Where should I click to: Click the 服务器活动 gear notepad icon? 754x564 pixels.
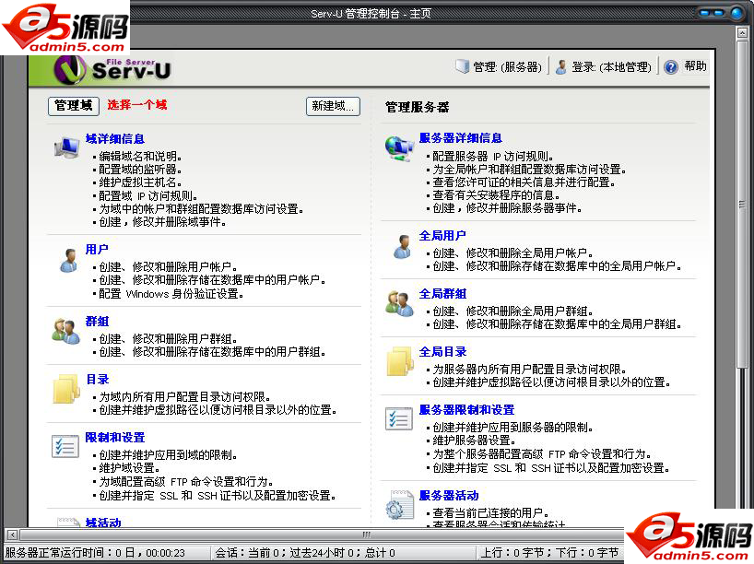[399, 504]
